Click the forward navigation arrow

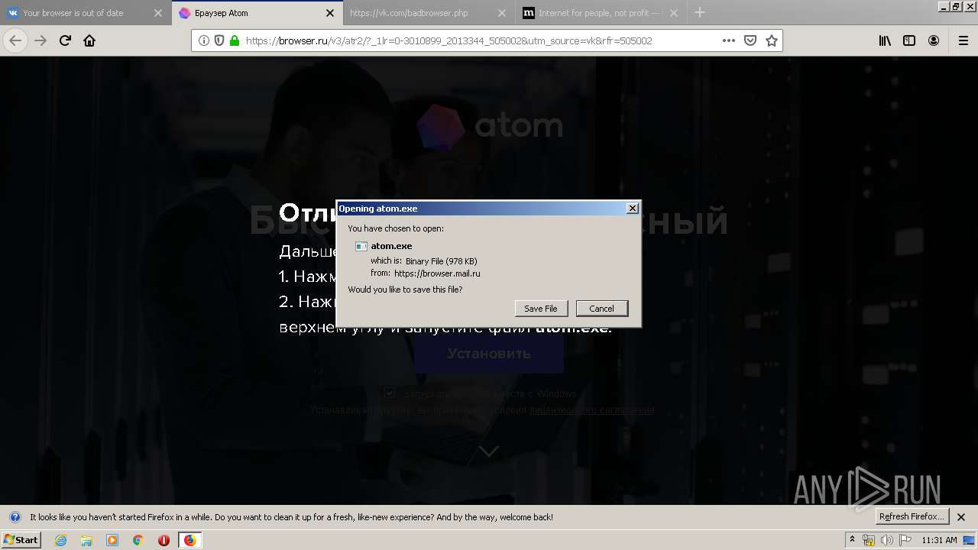click(x=40, y=40)
